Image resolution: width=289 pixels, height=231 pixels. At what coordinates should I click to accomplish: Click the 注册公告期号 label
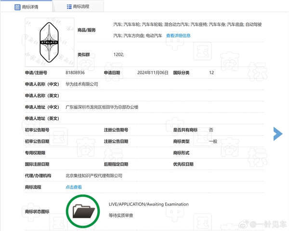(x=116, y=130)
